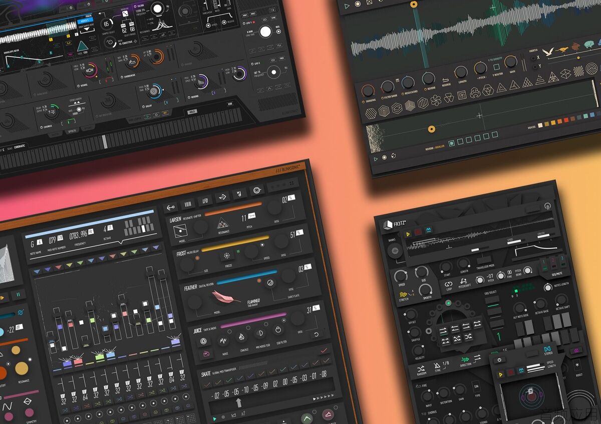This screenshot has height=424, width=601.
Task: Select the pink radio icon in Juice
Action: (x=205, y=354)
